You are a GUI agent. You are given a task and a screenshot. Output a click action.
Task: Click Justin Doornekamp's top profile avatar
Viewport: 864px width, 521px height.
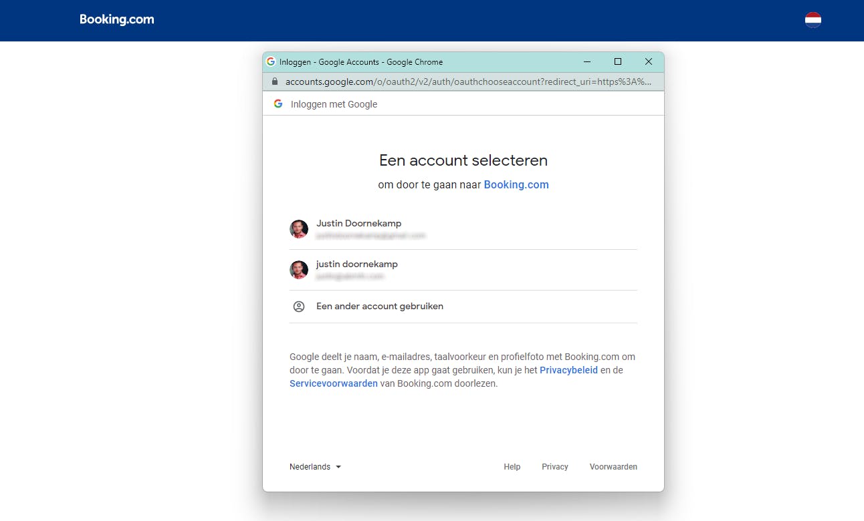click(299, 229)
